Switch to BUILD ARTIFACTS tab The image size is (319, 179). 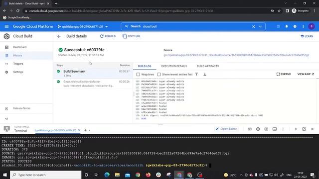pyautogui.click(x=208, y=66)
